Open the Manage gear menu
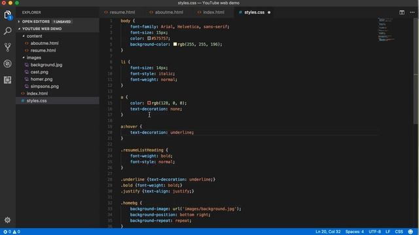Screen dimensions: 419x235 [x=7, y=220]
